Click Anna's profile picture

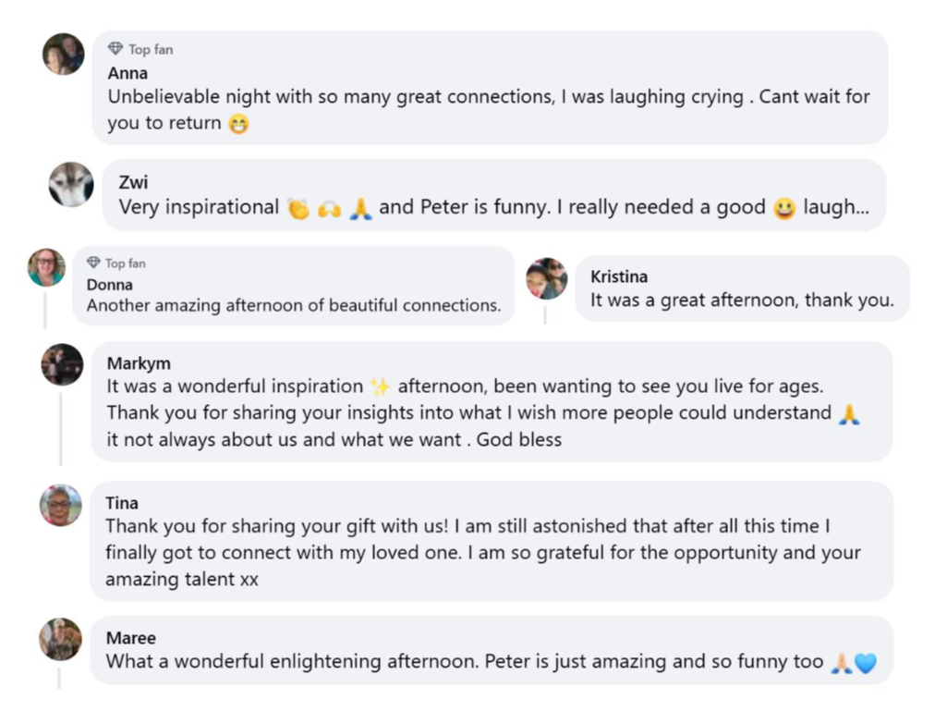pyautogui.click(x=64, y=54)
